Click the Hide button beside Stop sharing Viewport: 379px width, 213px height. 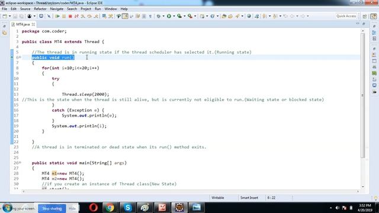pos(72,208)
